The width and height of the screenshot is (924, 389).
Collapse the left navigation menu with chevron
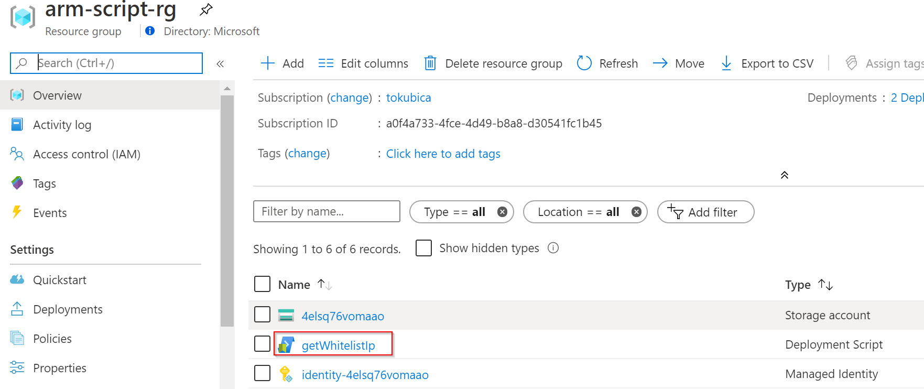pos(220,64)
